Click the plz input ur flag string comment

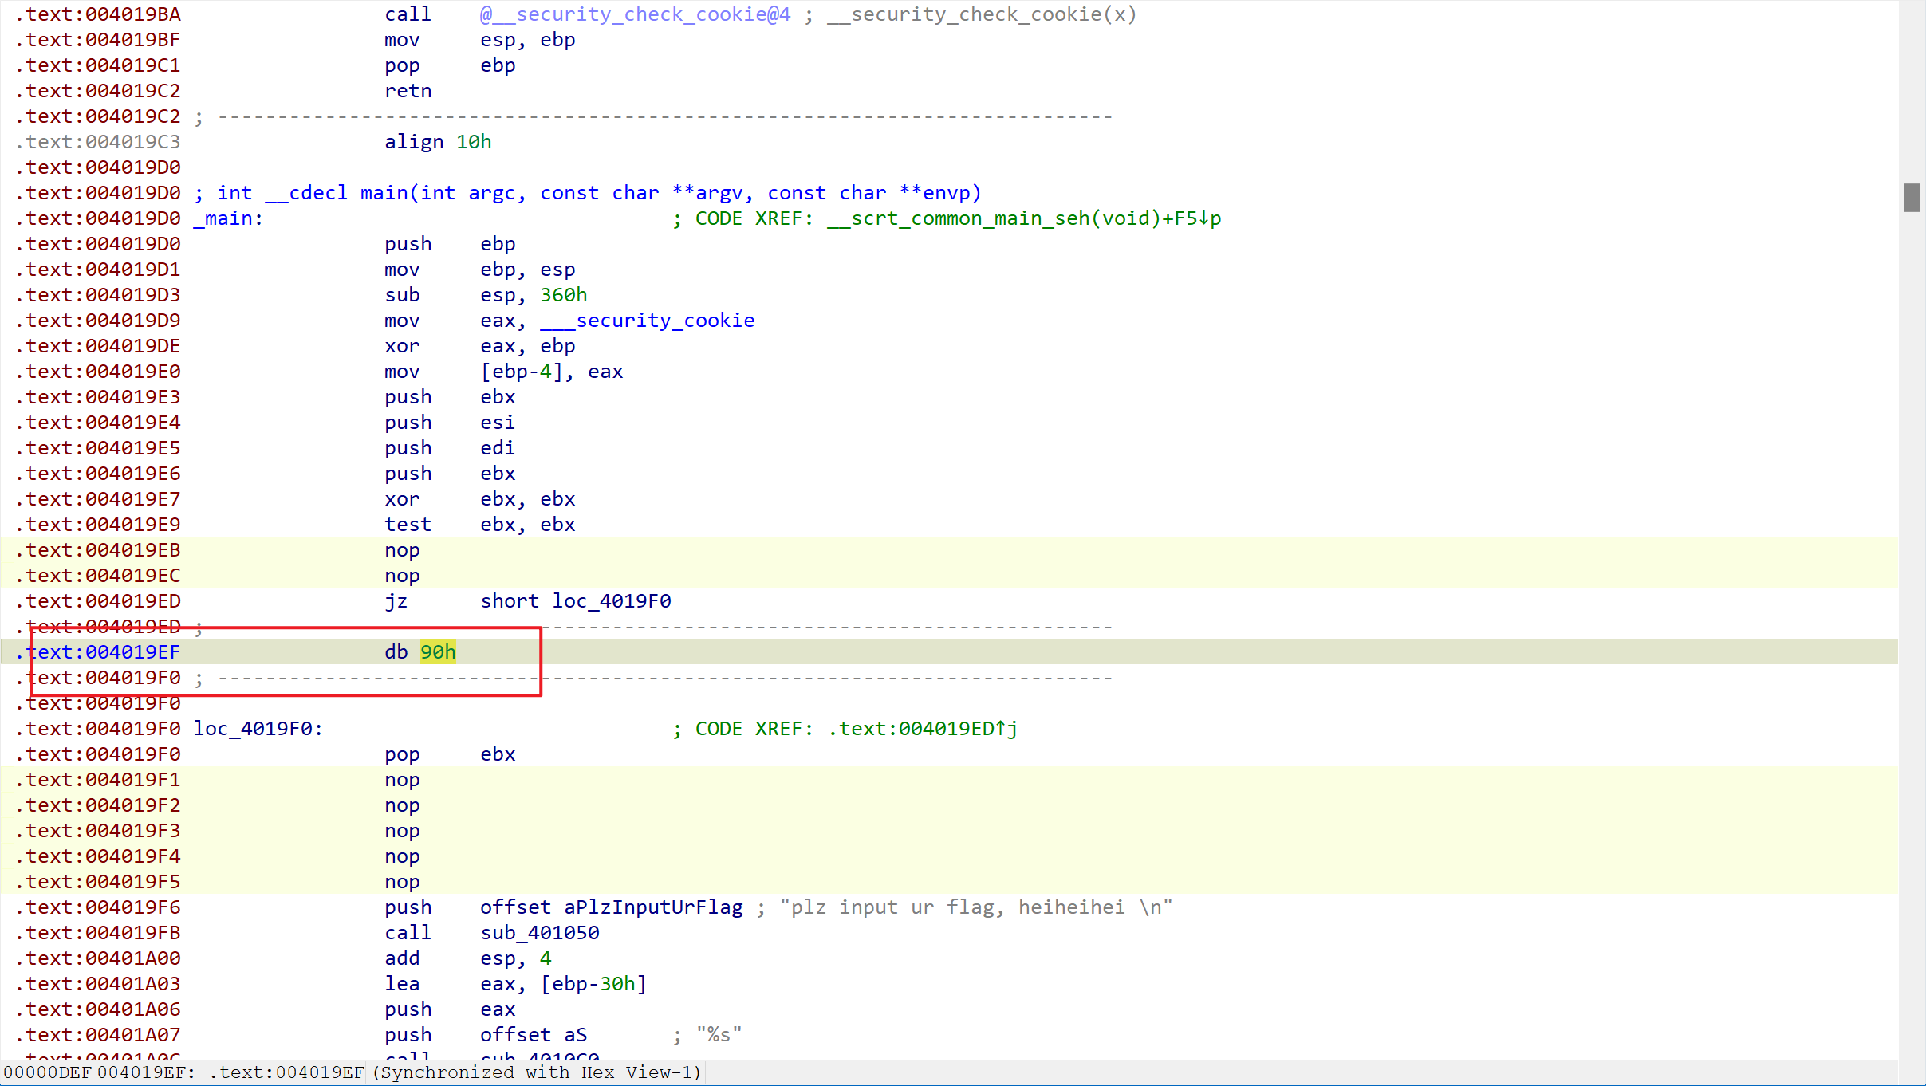coord(976,907)
